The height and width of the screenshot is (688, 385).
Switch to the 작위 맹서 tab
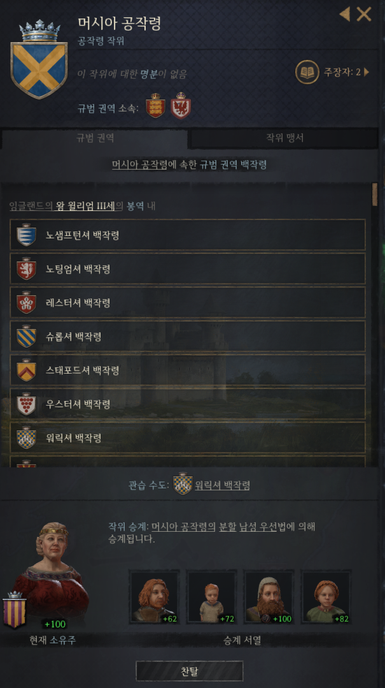pos(284,138)
